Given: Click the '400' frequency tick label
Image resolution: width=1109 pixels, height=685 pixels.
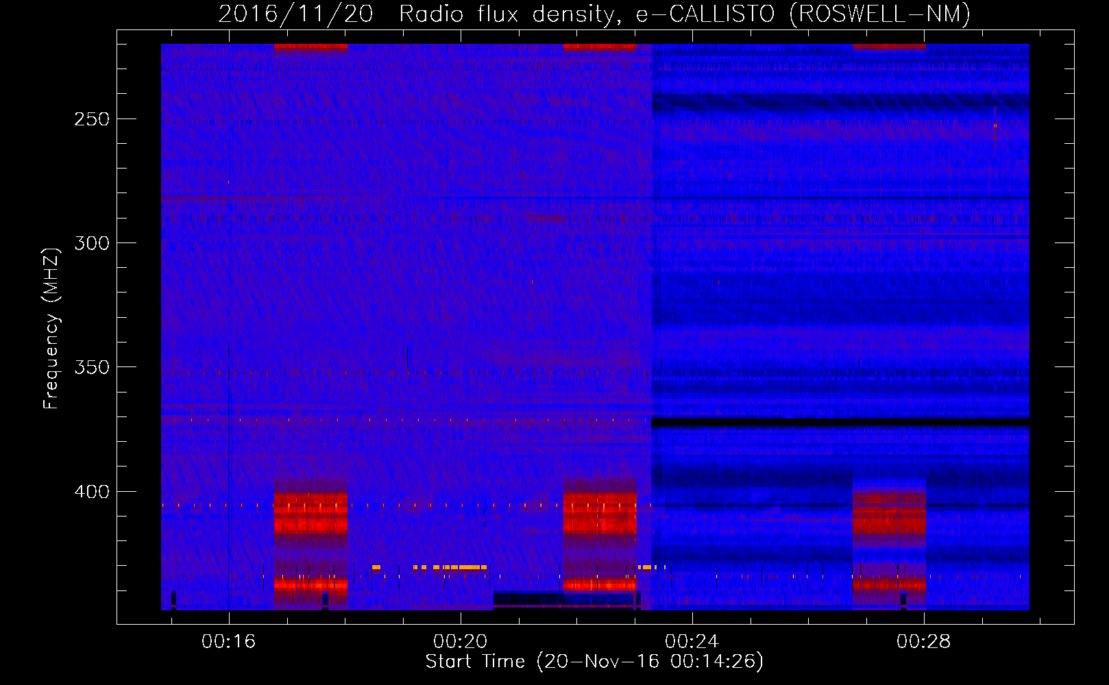Looking at the screenshot, I should pyautogui.click(x=92, y=492).
